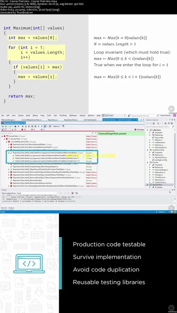Open the Analyze menu

[x=83, y=115]
